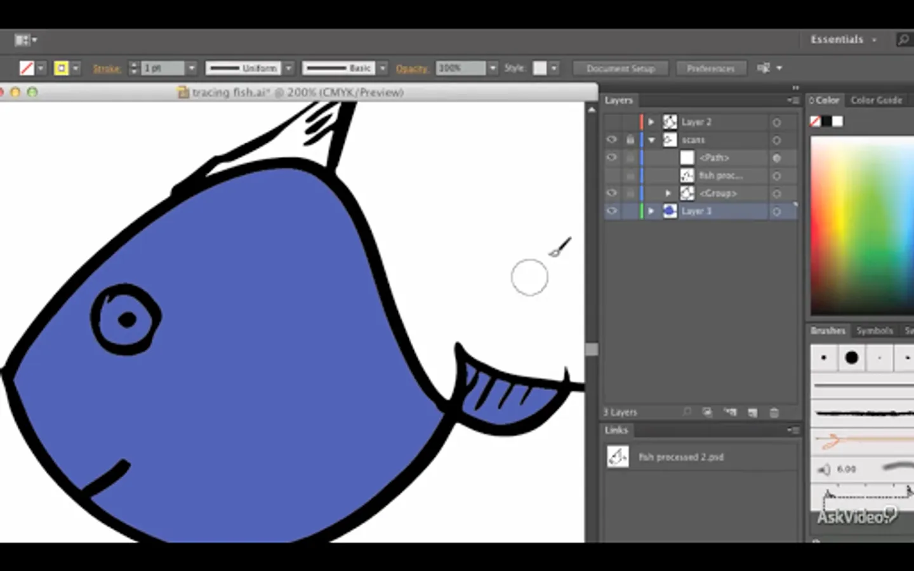Select the Layers panel tab

[619, 100]
